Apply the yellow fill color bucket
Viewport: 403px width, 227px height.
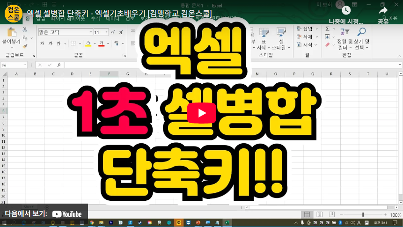(88, 44)
